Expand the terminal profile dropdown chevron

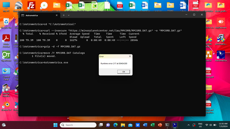tap(69, 15)
